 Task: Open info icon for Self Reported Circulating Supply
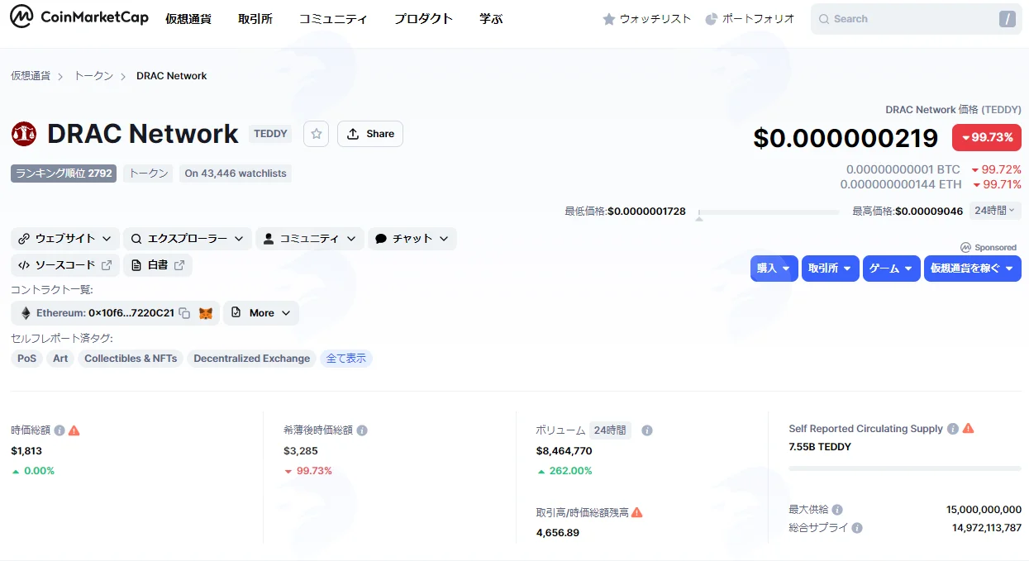tap(953, 429)
